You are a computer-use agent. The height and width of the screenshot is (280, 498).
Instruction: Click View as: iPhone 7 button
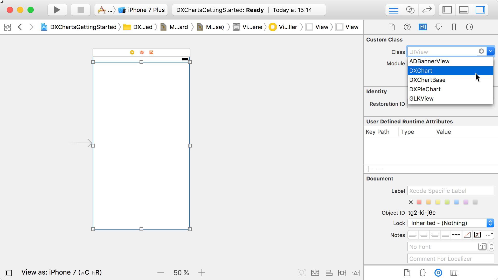coord(61,272)
